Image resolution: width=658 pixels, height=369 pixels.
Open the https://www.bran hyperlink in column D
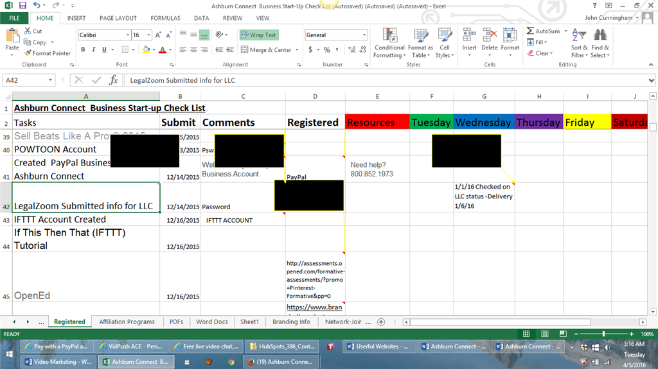(x=314, y=307)
